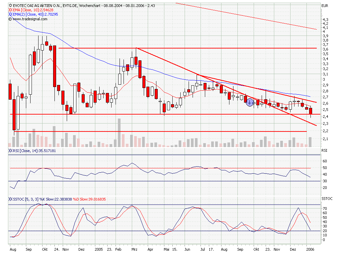This screenshot has width=340, height=255.
Task: Click the copyright symbol before www.tradesignal.com
Action: click(x=10, y=19)
